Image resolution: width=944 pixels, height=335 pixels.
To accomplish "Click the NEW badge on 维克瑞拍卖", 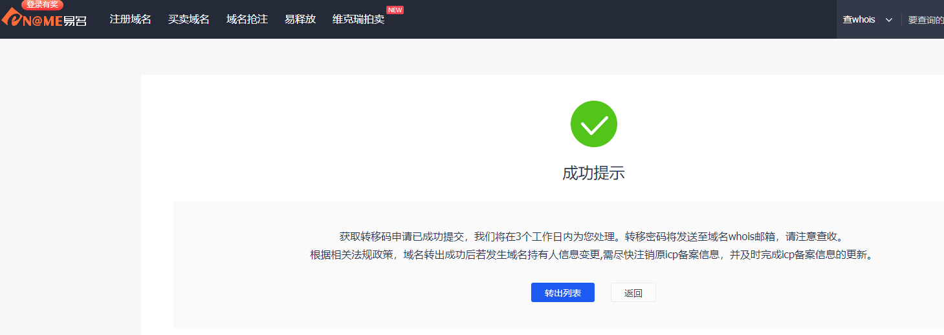I will [395, 10].
